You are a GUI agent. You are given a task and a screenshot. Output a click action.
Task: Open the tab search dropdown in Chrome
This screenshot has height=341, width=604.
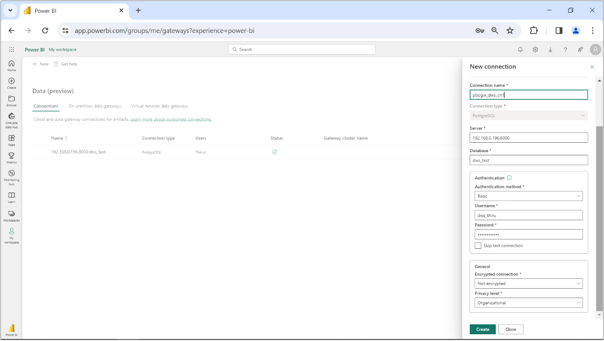click(10, 10)
